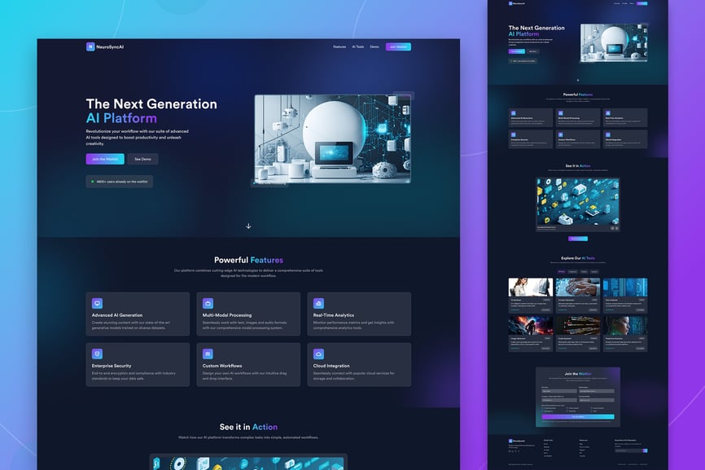This screenshot has width=705, height=470.
Task: Click the See Demo button
Action: point(142,159)
